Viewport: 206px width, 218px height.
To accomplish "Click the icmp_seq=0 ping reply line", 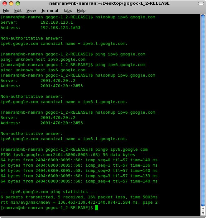I will (79, 160).
